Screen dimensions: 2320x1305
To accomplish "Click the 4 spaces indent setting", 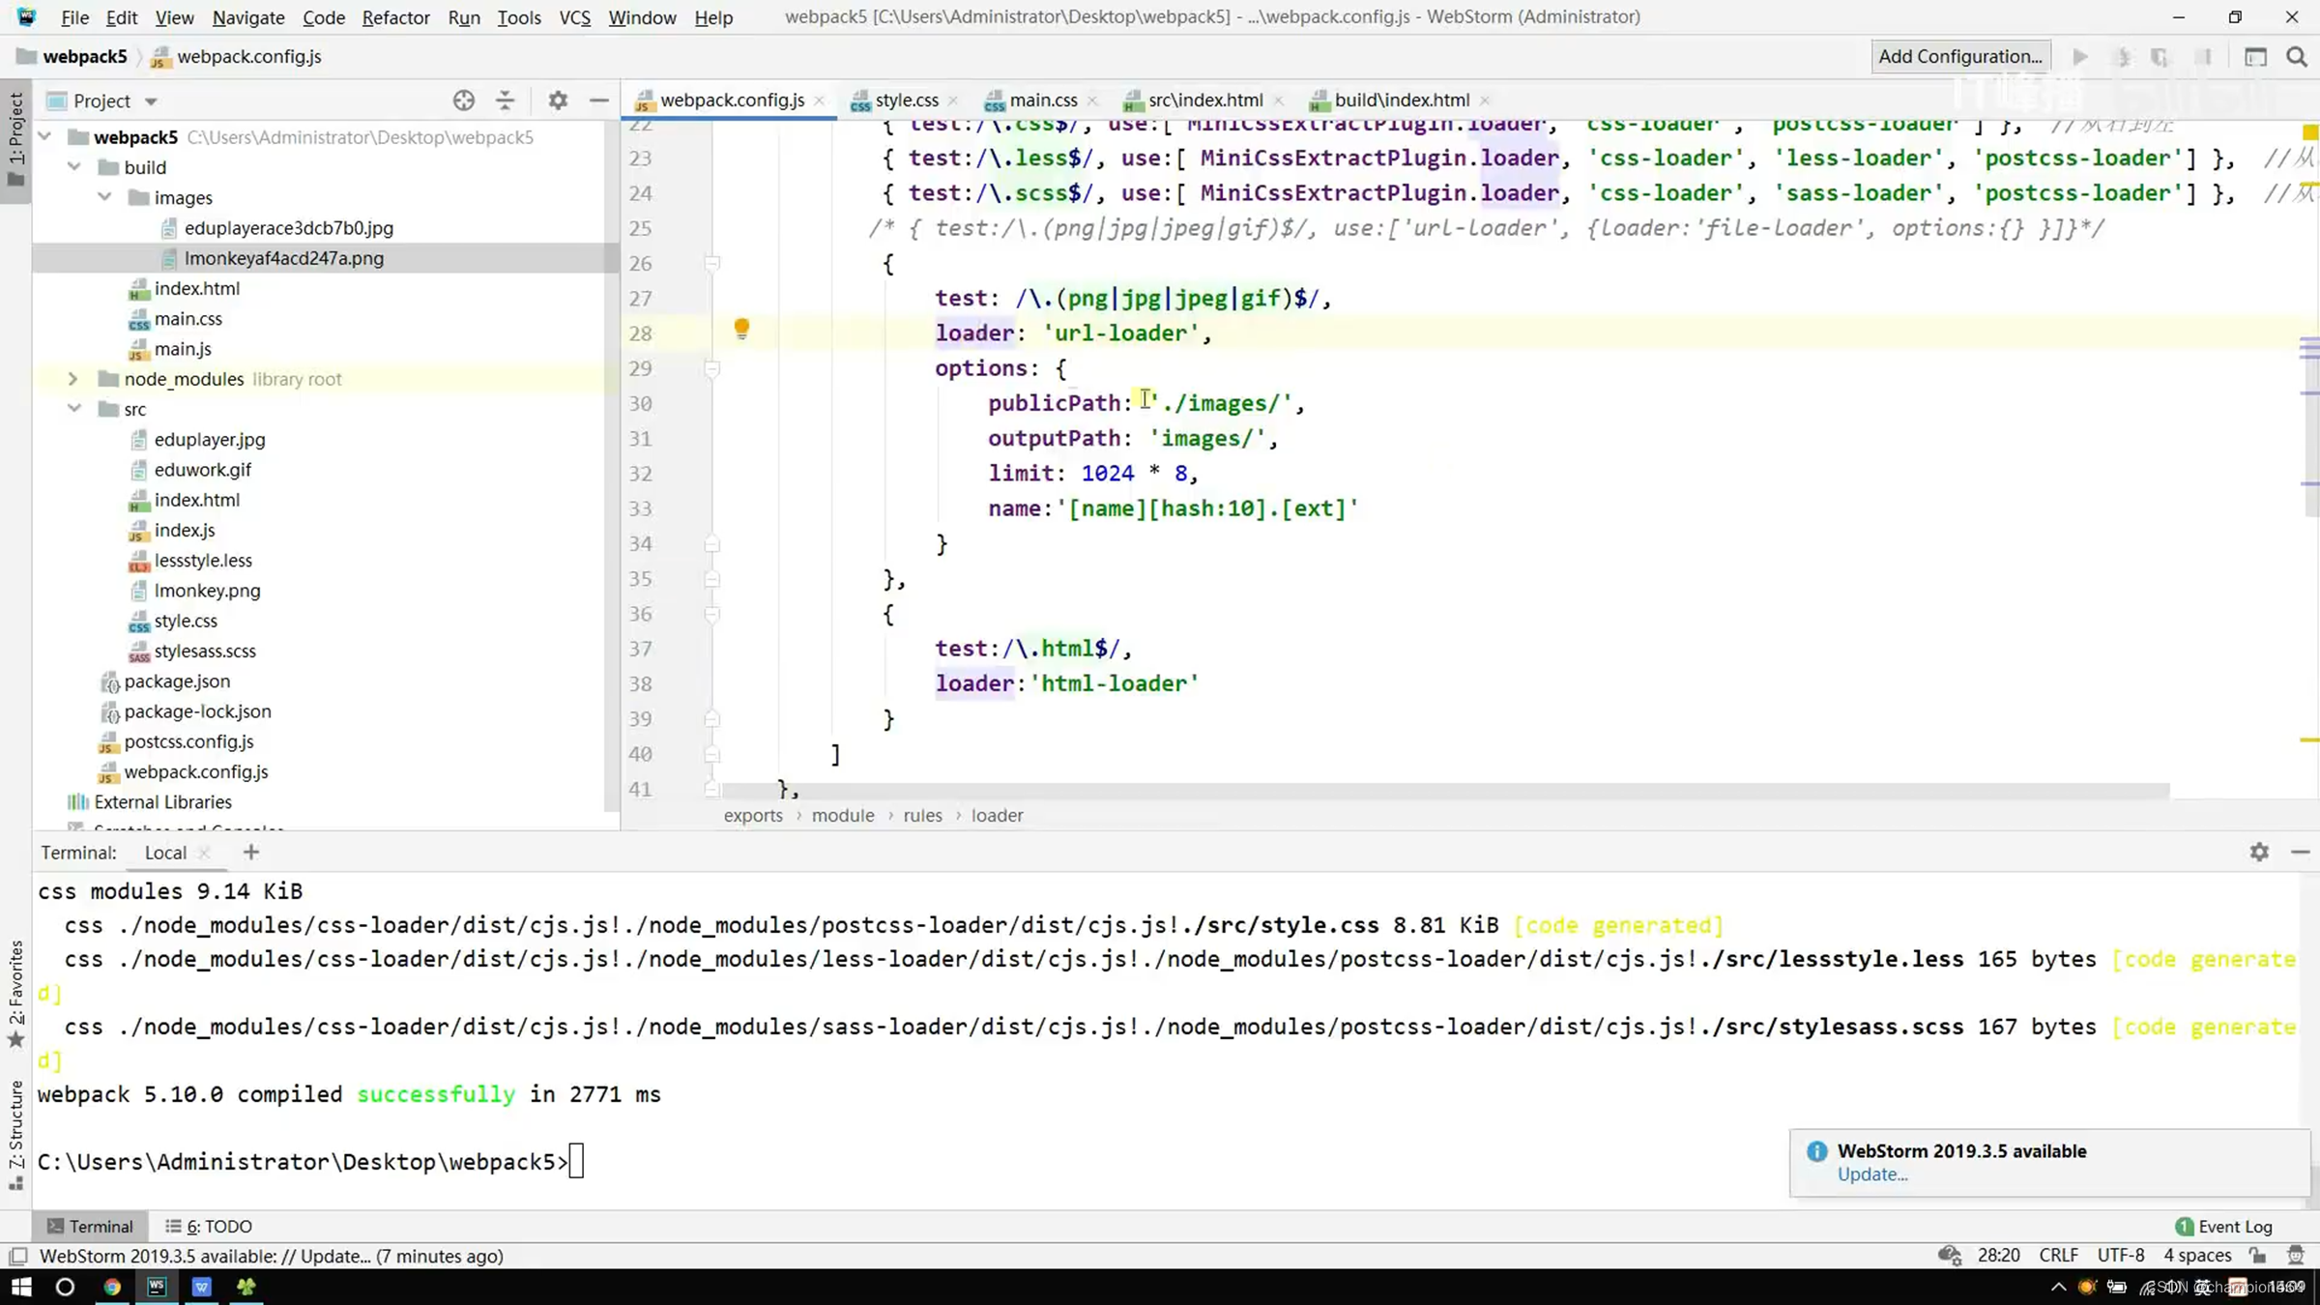I will coord(2197,1255).
